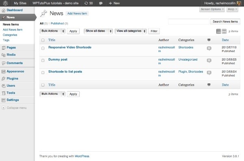Open Shortcode to list posts title
The width and height of the screenshot is (244, 161).
pos(65,72)
